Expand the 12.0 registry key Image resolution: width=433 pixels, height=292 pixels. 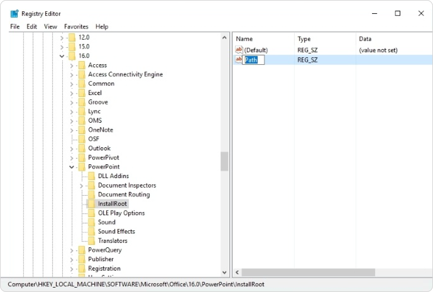click(x=62, y=38)
